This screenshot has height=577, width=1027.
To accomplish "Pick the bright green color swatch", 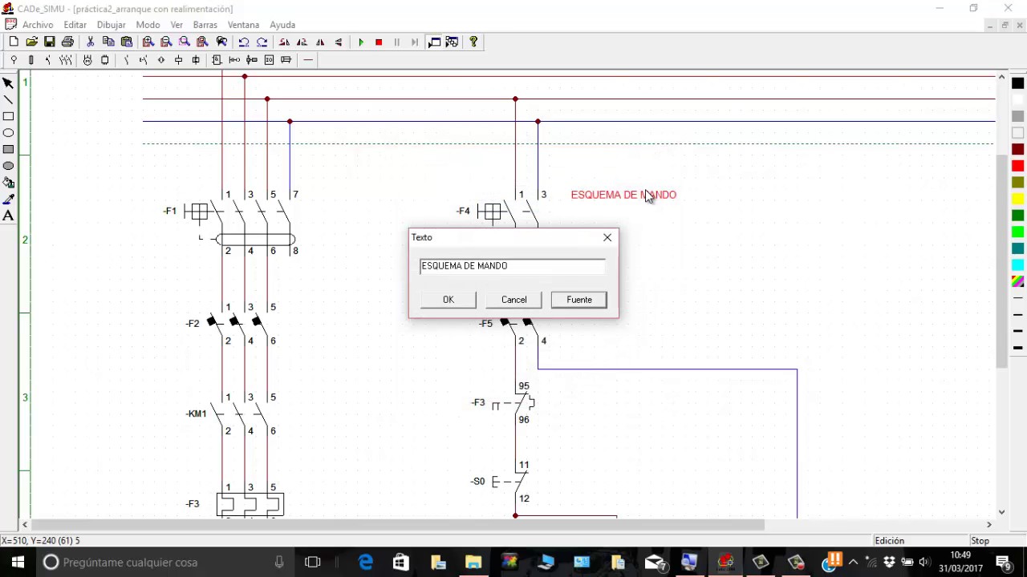I will coord(1017,232).
